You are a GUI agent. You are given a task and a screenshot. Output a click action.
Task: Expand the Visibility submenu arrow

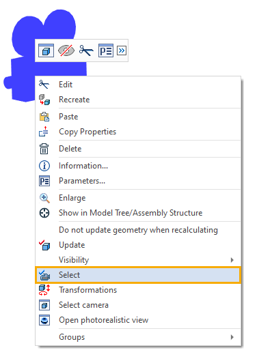tap(232, 260)
